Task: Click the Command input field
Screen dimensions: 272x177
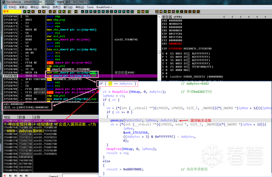Action: pyautogui.click(x=80, y=176)
